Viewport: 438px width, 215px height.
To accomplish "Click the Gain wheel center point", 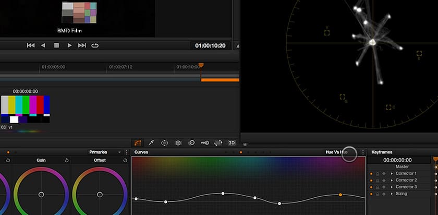I will pos(41,195).
